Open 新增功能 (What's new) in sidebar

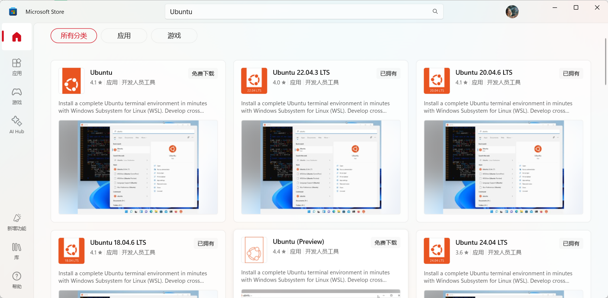pyautogui.click(x=17, y=222)
